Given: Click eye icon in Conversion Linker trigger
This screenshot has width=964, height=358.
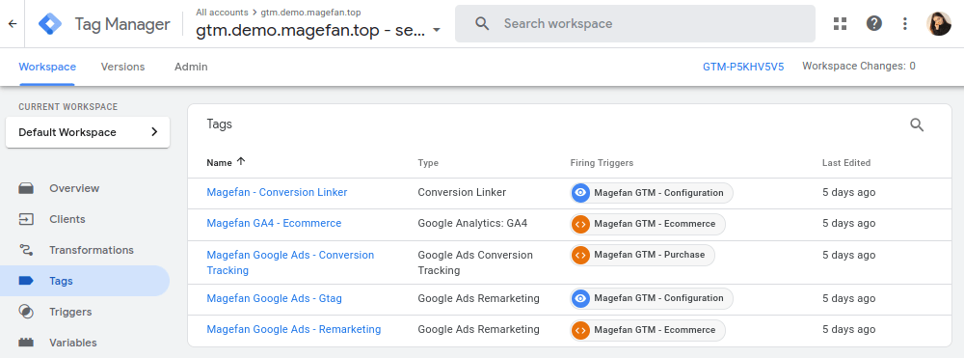Looking at the screenshot, I should 580,193.
